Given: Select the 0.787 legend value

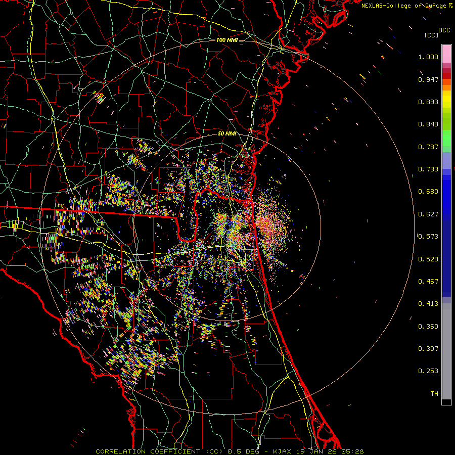Looking at the screenshot, I should click(428, 147).
